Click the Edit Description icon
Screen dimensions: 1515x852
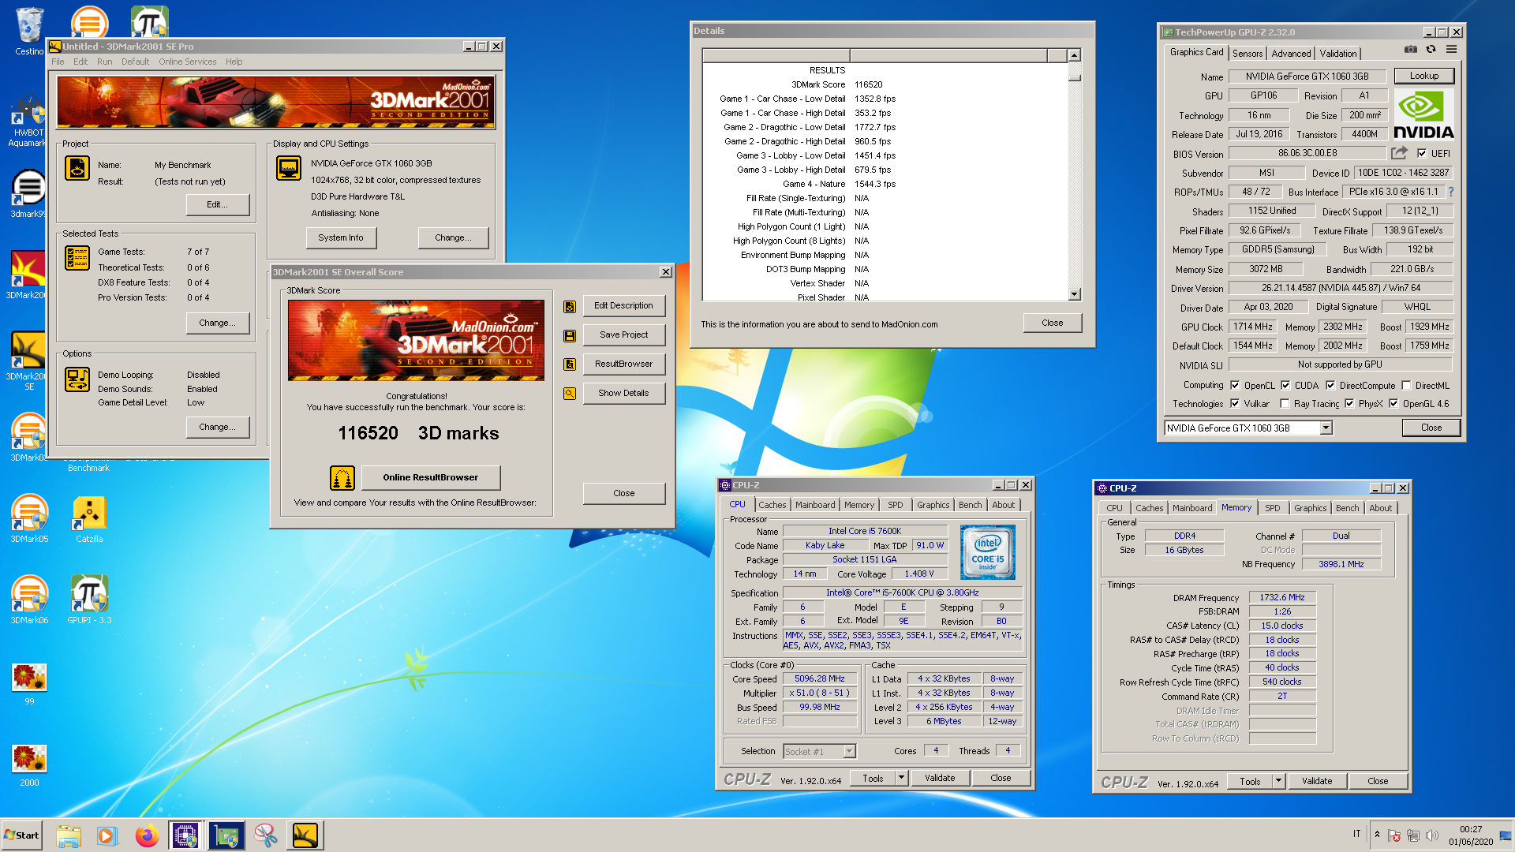point(569,307)
